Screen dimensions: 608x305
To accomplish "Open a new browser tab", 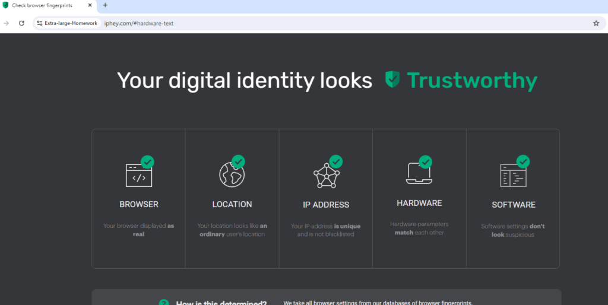I will [x=105, y=5].
